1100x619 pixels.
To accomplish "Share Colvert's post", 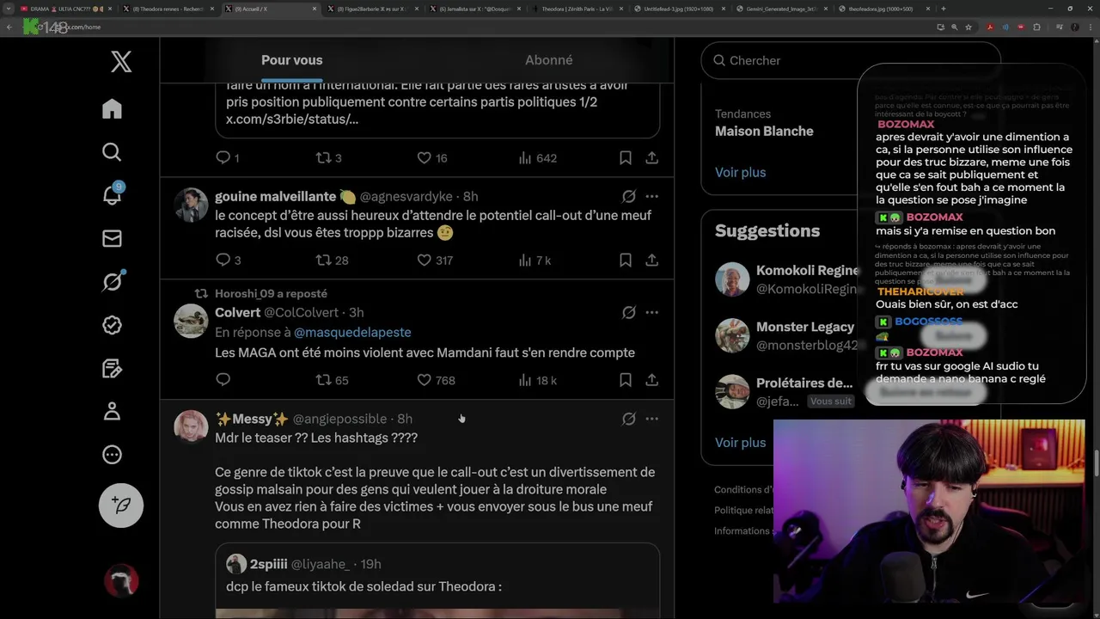I will [x=652, y=379].
